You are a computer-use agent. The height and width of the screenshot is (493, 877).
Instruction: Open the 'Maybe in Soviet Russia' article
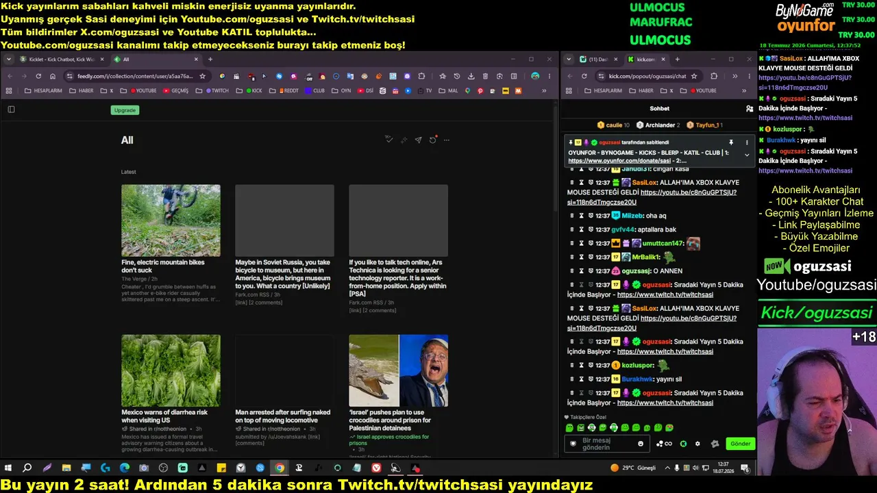[x=284, y=274]
